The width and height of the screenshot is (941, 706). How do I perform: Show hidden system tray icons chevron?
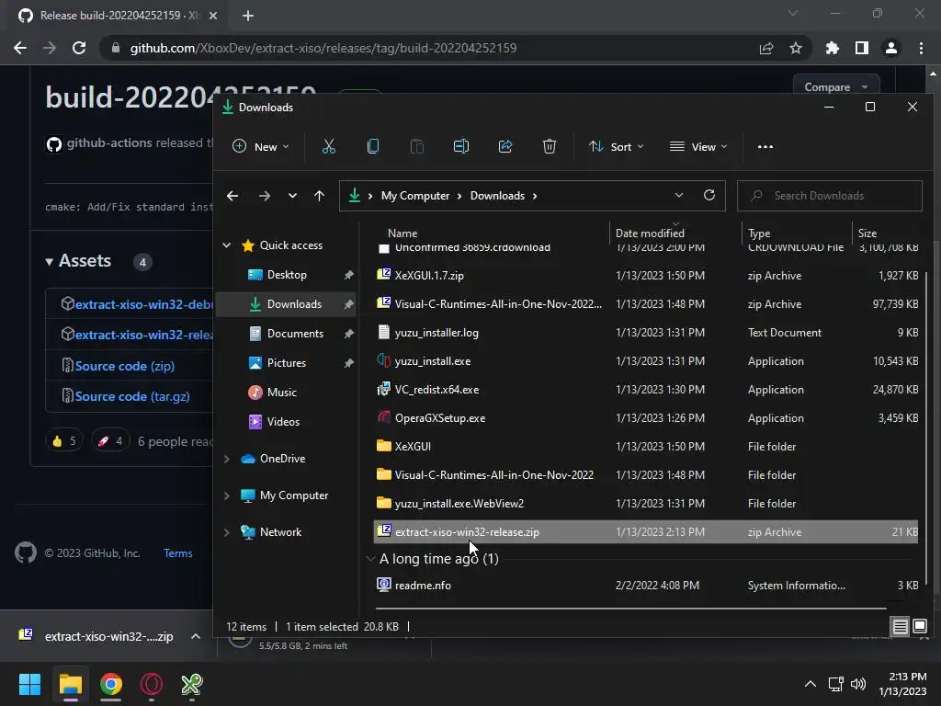811,684
